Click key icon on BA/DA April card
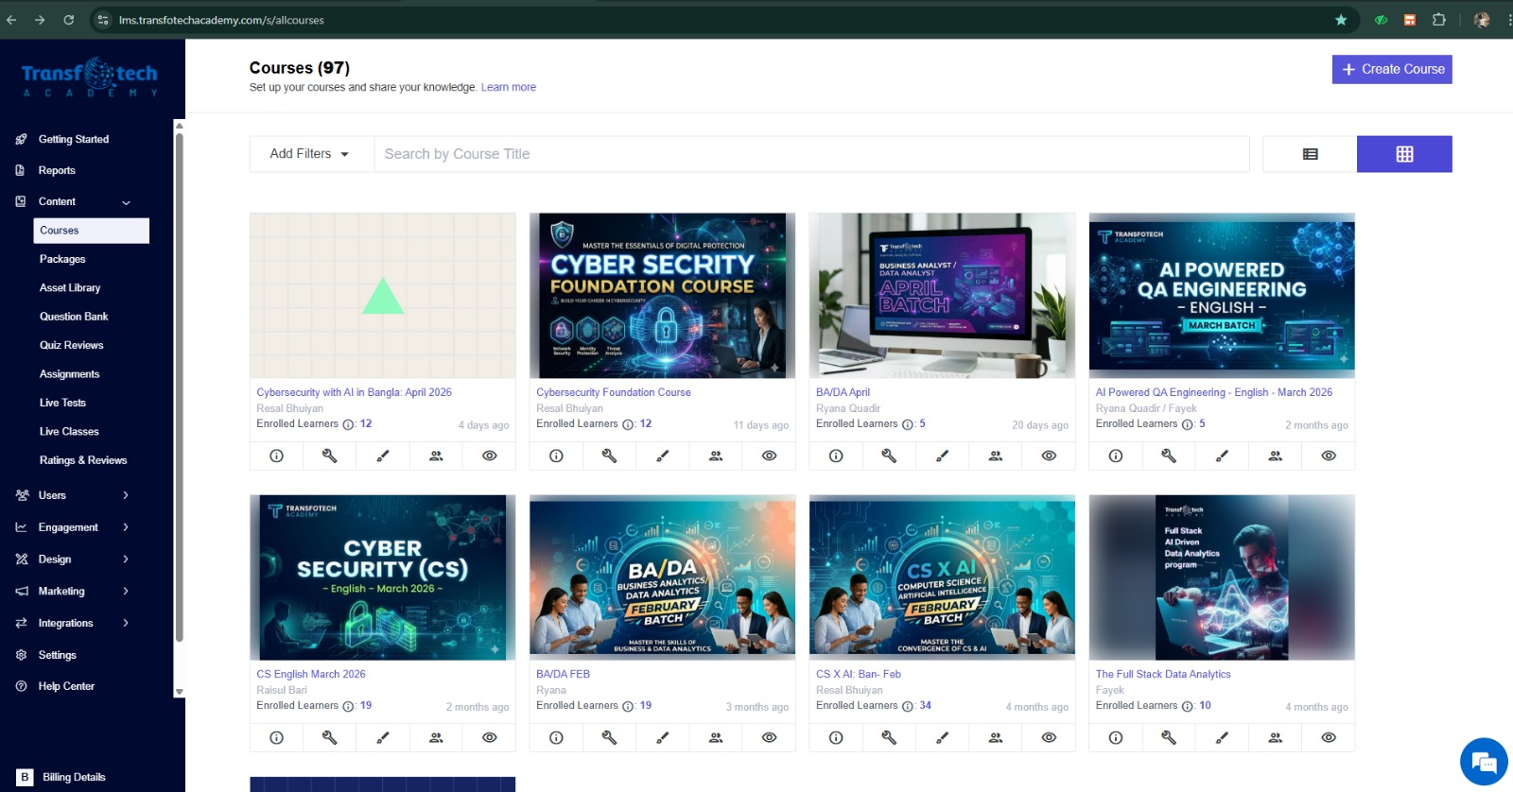 (x=889, y=456)
